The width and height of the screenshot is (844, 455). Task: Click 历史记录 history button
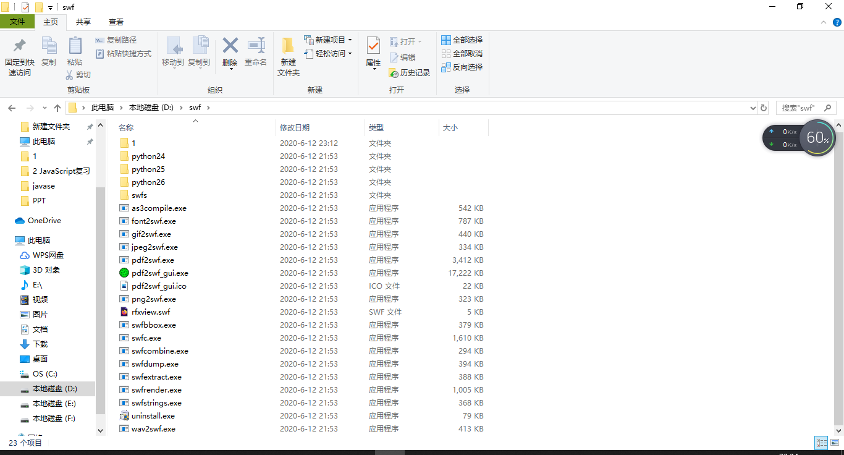[x=409, y=73]
